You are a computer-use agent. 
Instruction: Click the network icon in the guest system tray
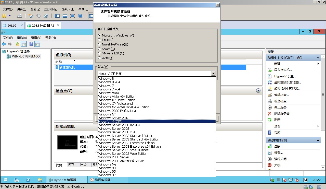tap(291, 180)
